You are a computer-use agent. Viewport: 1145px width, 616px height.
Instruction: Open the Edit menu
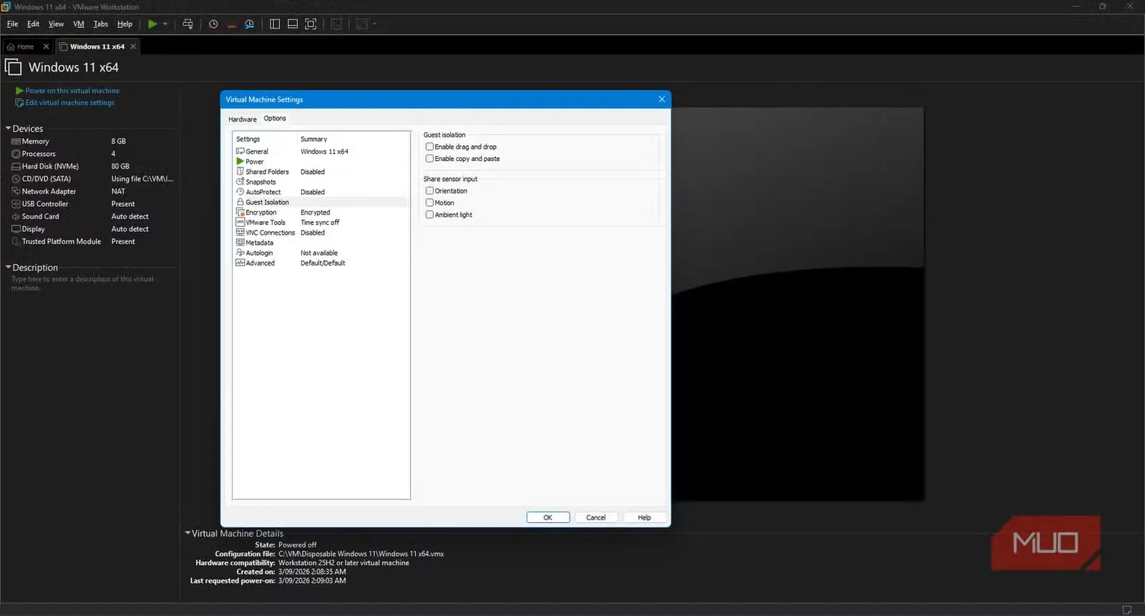(34, 24)
